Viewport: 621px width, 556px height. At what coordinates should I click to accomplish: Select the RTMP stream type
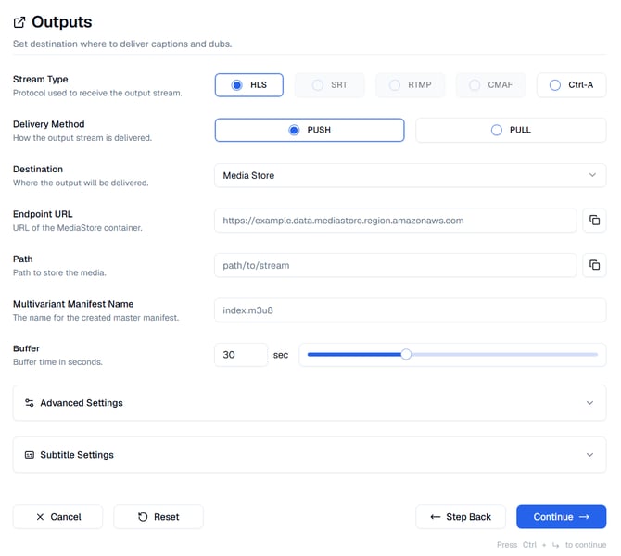[x=410, y=85]
